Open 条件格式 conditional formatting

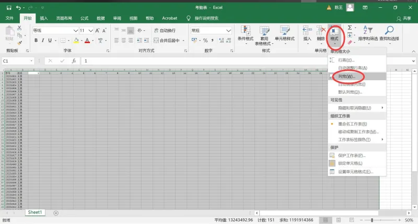[246, 34]
